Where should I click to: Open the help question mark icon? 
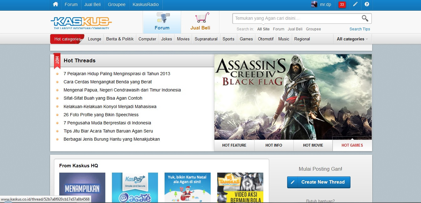pyautogui.click(x=367, y=4)
